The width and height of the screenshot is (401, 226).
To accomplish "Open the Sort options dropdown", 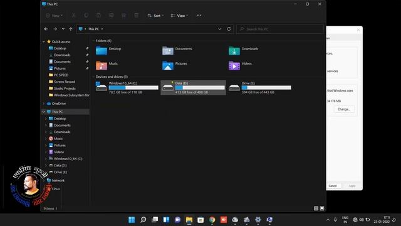I will click(x=155, y=16).
